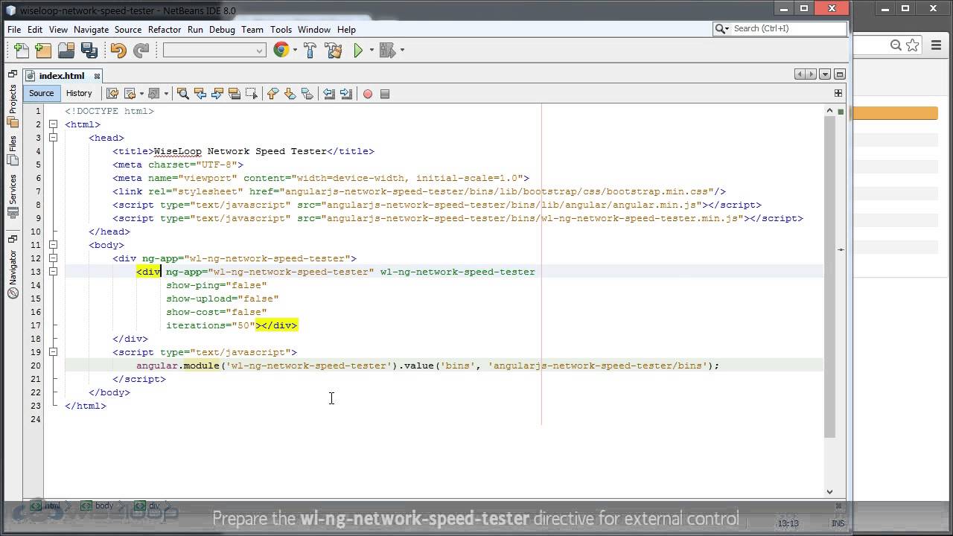953x536 pixels.
Task: Show opened documents list dropdown
Action: click(825, 74)
